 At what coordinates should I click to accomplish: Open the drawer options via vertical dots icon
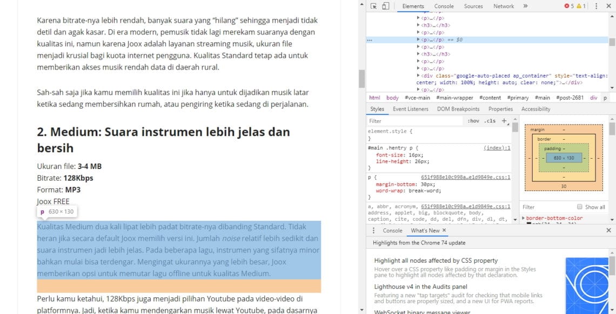pyautogui.click(x=374, y=230)
